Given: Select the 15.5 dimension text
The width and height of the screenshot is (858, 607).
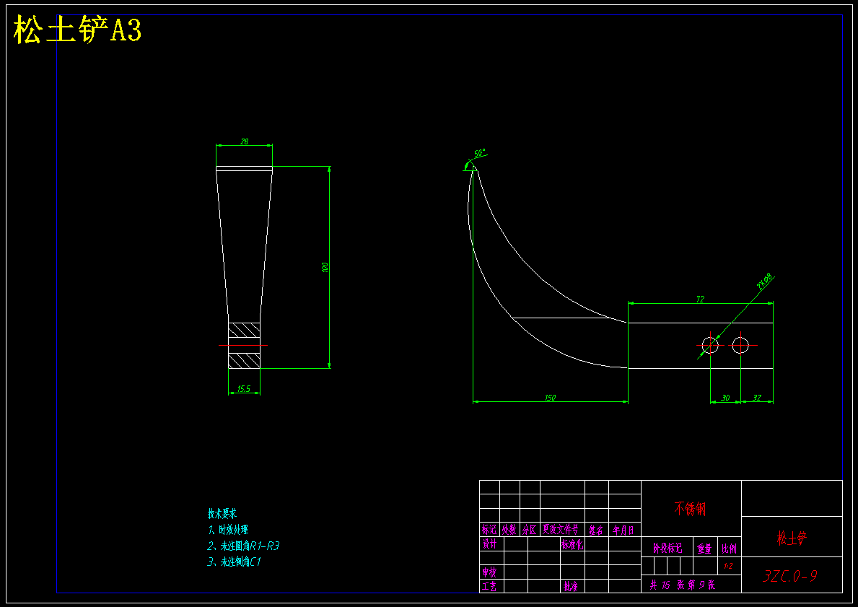Looking at the screenshot, I should point(243,388).
